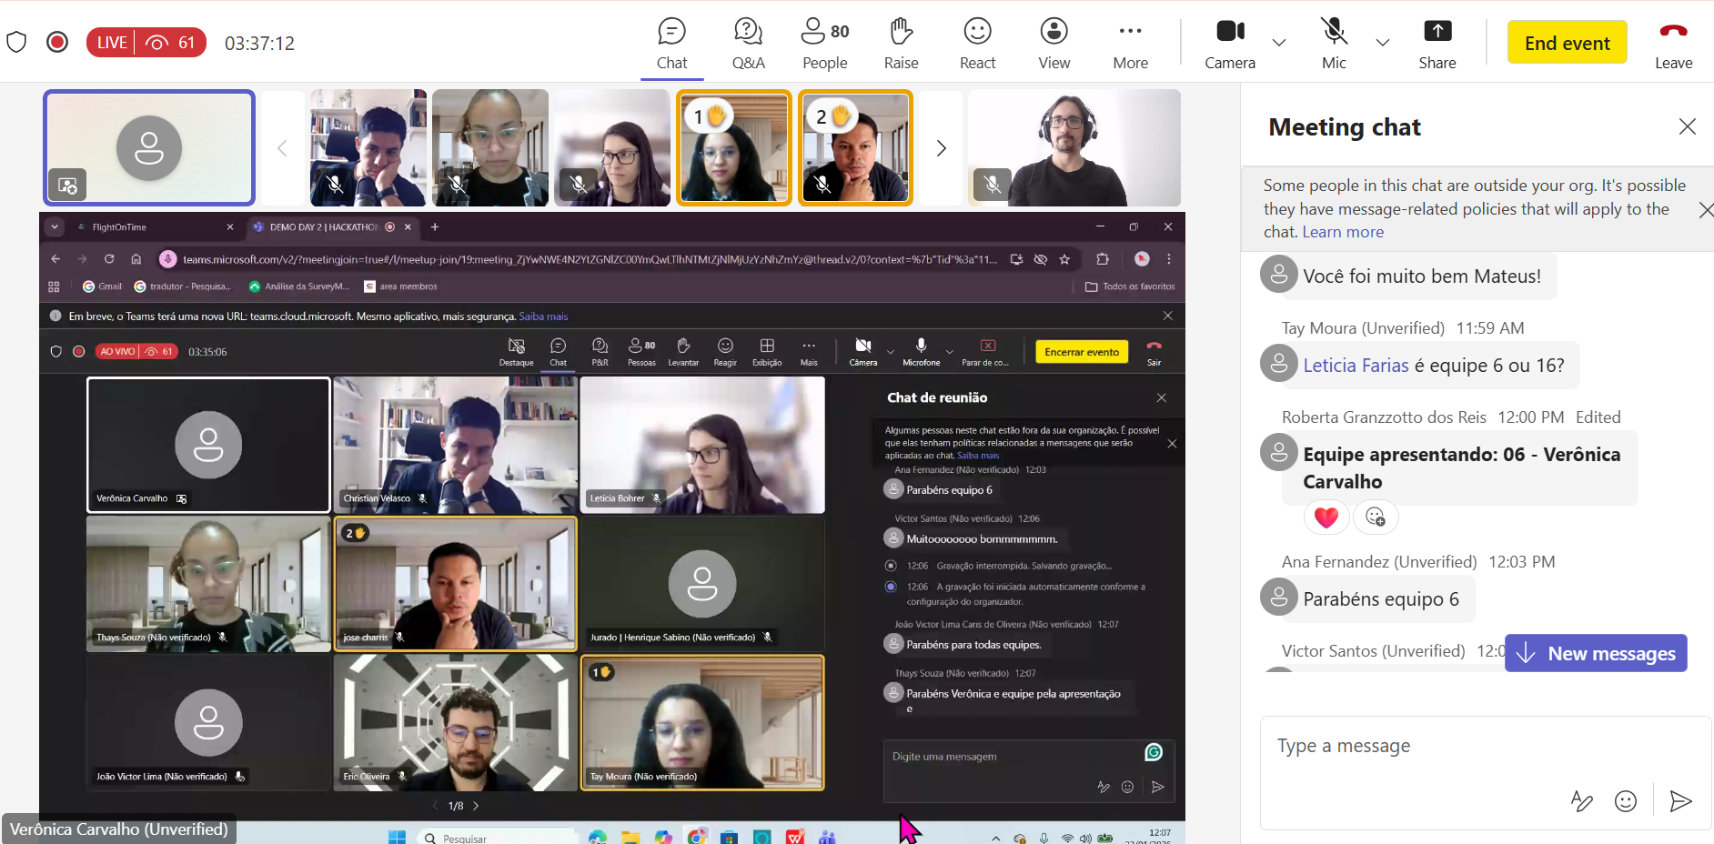The image size is (1714, 844).
Task: Toggle the heart reaction on Roberta's message
Action: point(1326,517)
